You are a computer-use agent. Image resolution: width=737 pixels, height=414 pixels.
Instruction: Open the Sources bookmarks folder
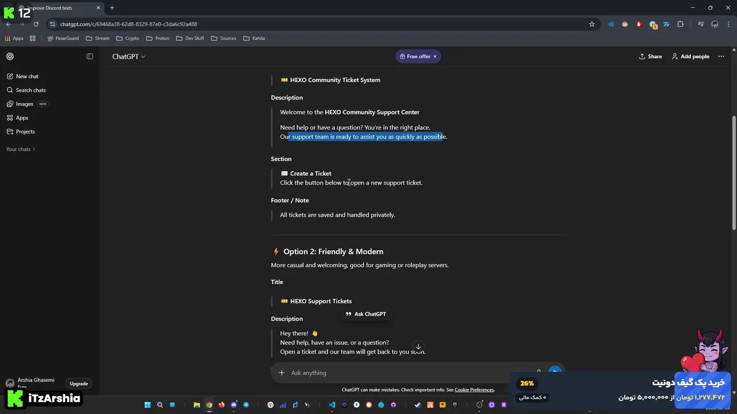point(223,39)
